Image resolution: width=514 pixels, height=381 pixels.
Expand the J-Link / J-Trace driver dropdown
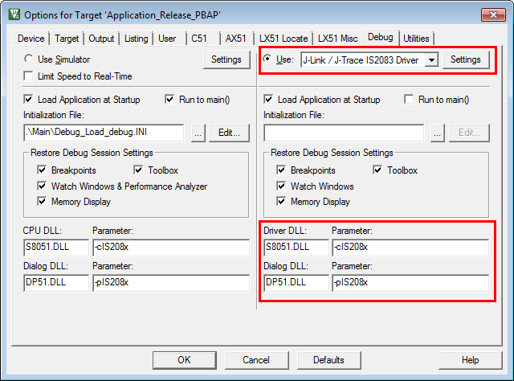click(432, 60)
